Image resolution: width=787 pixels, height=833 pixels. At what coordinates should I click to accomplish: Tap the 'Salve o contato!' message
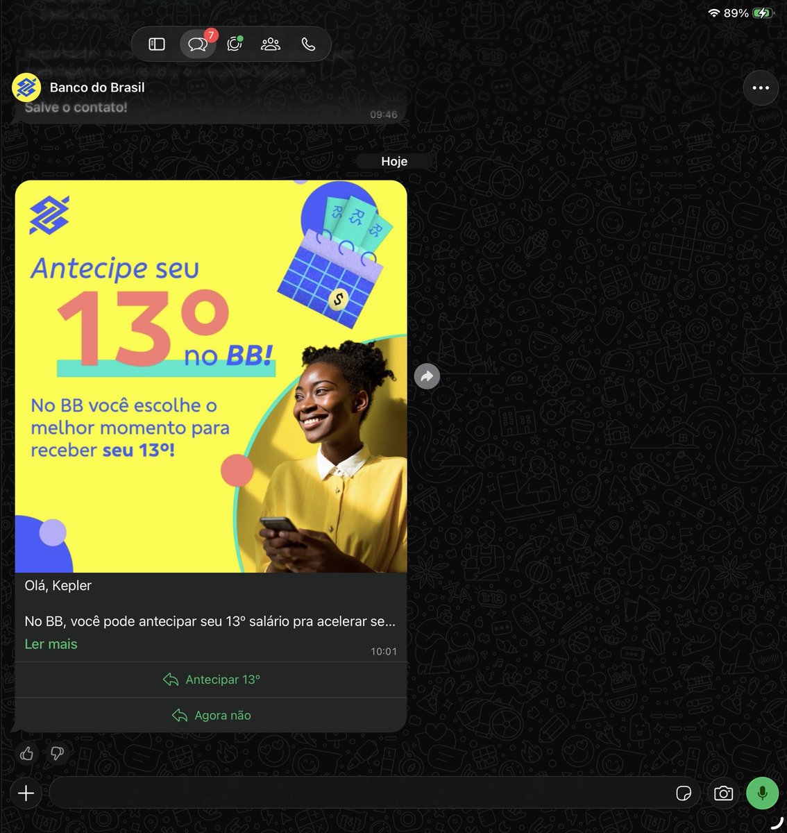76,108
